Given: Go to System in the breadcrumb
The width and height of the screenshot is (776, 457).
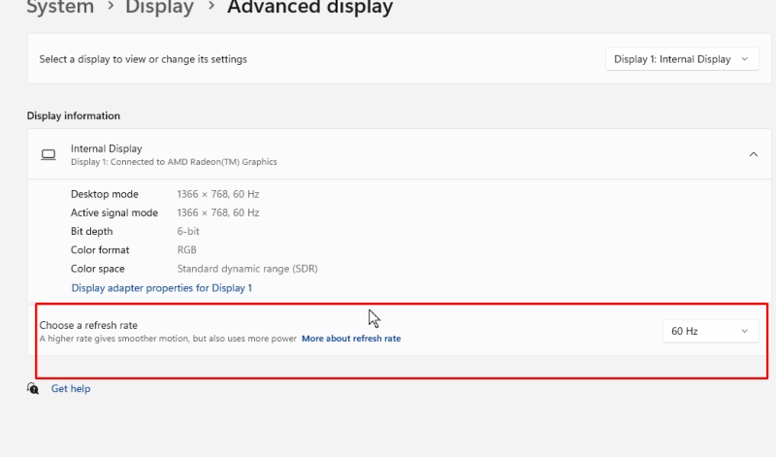Looking at the screenshot, I should coord(59,9).
